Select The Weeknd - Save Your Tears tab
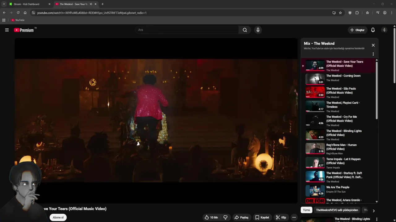Viewport: 396px width, 222px height. [x=74, y=4]
